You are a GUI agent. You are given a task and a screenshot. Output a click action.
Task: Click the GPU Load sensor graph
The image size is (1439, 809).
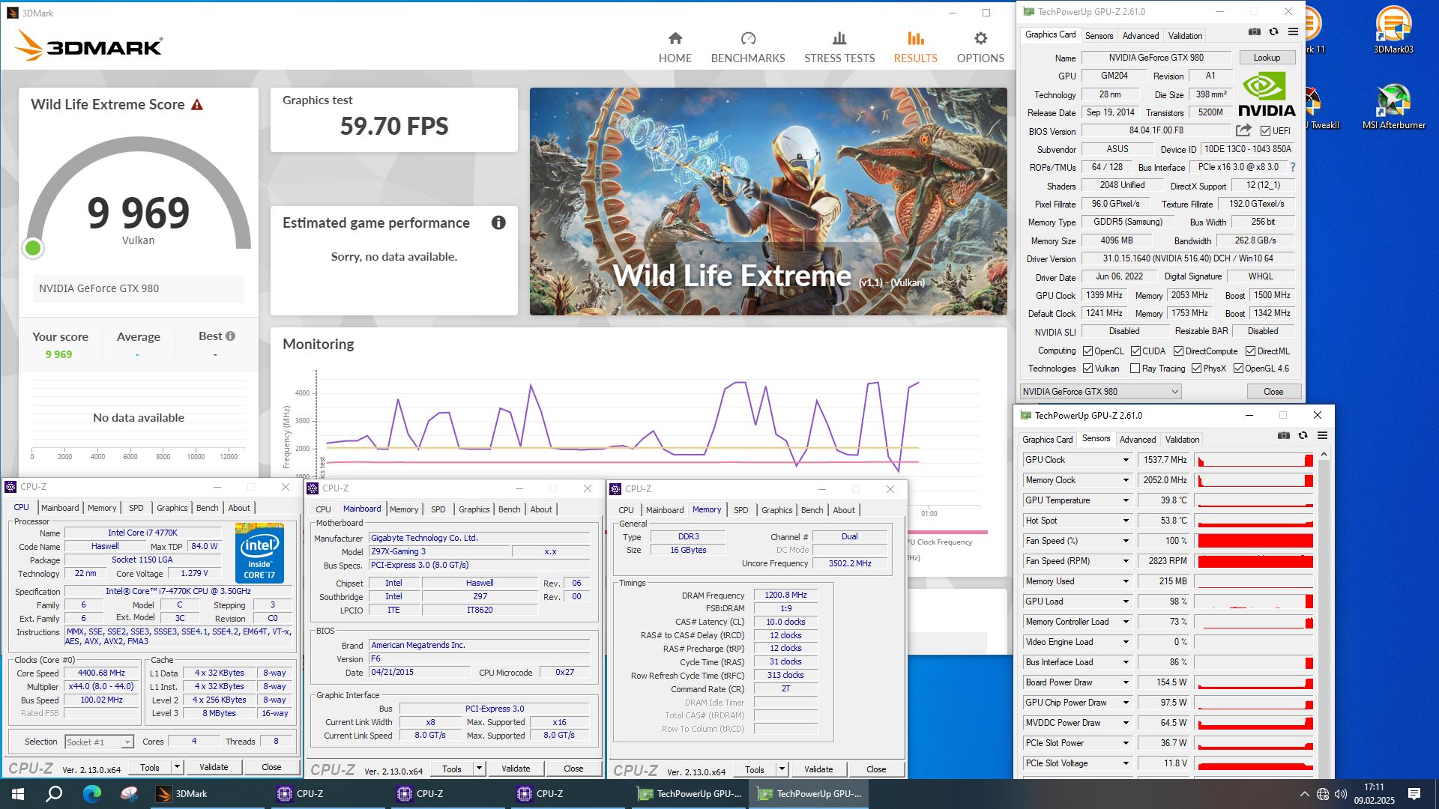[x=1254, y=602]
